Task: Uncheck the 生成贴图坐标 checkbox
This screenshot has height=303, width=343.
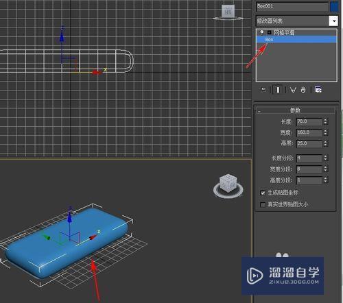Action: 263,193
